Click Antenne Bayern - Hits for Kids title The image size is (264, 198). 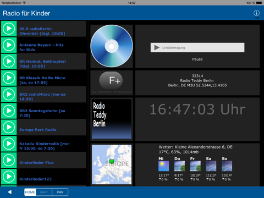[41, 47]
